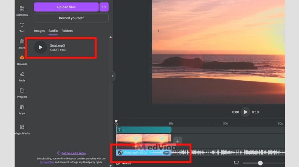Select the text track in the timeline
Viewport: 299px width, 167px height.
144,130
